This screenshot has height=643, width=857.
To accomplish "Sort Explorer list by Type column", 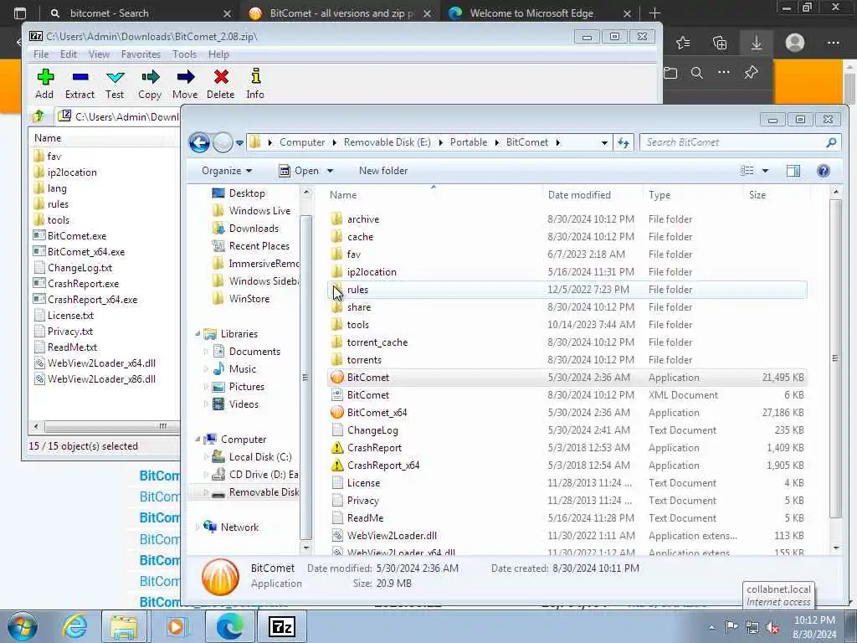I will click(693, 194).
